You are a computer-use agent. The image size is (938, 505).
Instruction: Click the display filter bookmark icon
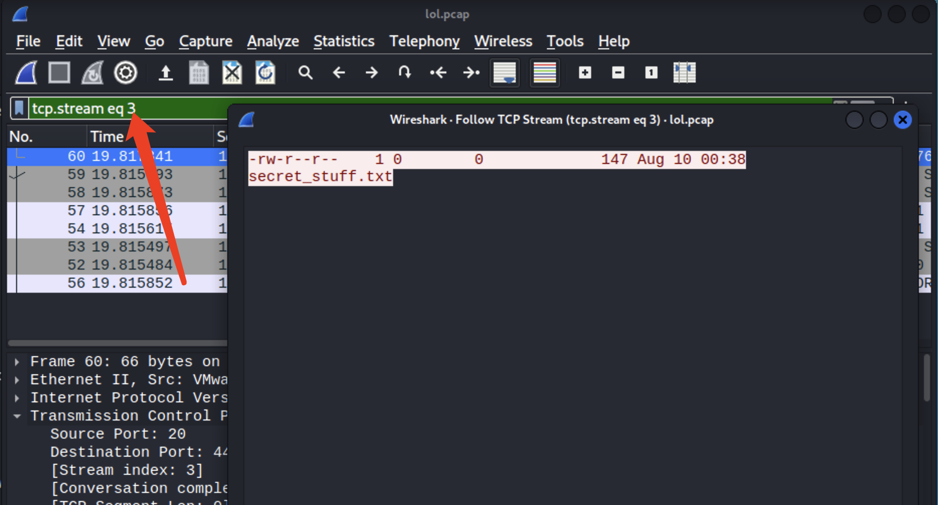pos(19,108)
